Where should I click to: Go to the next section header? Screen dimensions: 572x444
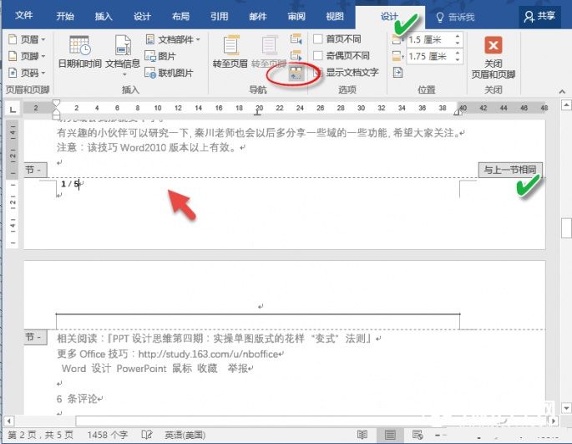pyautogui.click(x=296, y=55)
